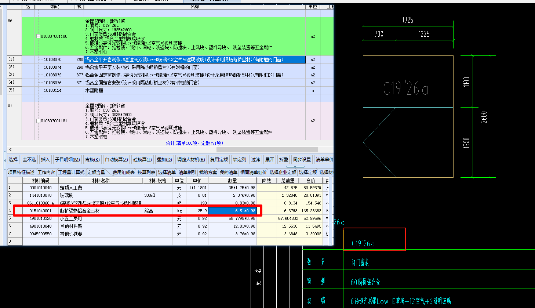The image size is (535, 308).
Task: Click the 1925 dimension in CAD drawing
Action: click(408, 20)
